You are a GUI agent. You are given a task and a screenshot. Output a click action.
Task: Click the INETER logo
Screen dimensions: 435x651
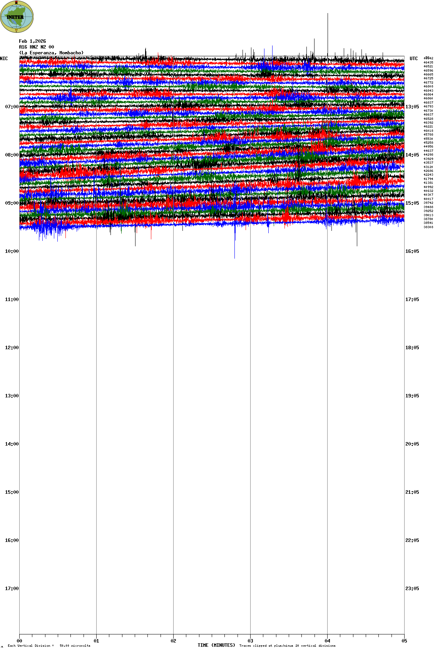(x=17, y=17)
